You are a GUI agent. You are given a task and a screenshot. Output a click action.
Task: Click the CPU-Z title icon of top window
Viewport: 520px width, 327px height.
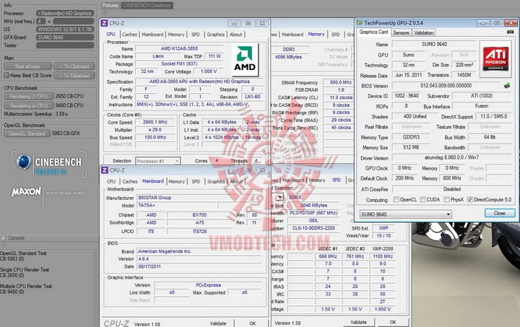104,23
